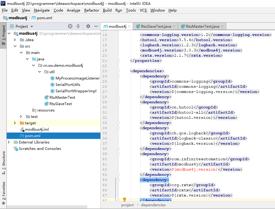Screen dimensions: 275x209
Task: Collapse the main folder
Action: tap(21, 52)
